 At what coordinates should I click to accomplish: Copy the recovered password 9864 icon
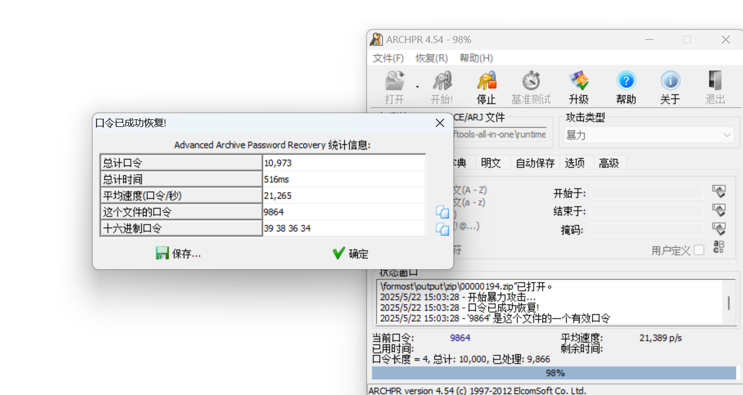point(442,212)
